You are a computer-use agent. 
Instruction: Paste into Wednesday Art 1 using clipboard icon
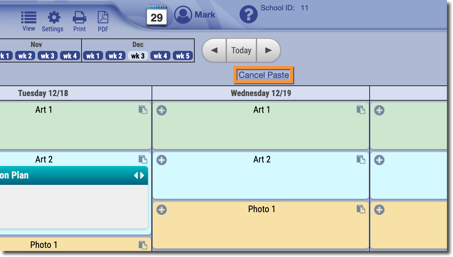click(361, 110)
